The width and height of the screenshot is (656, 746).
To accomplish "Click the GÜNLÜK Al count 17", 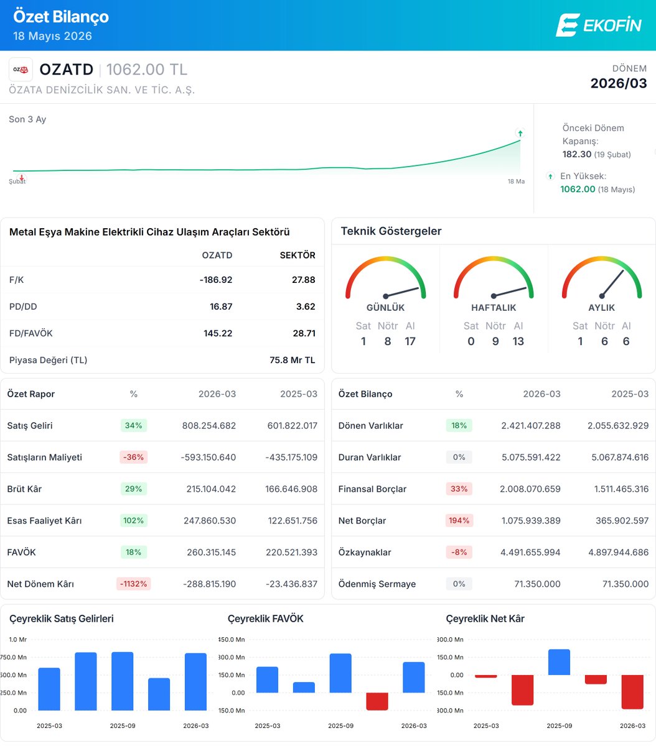I will tap(410, 341).
